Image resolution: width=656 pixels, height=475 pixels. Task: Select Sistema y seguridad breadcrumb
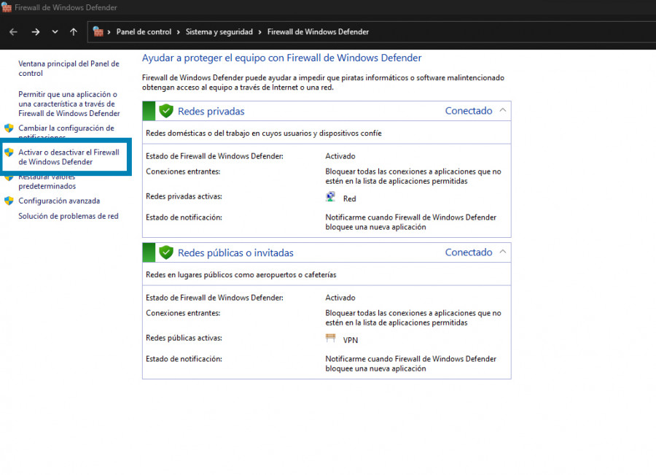coord(219,32)
